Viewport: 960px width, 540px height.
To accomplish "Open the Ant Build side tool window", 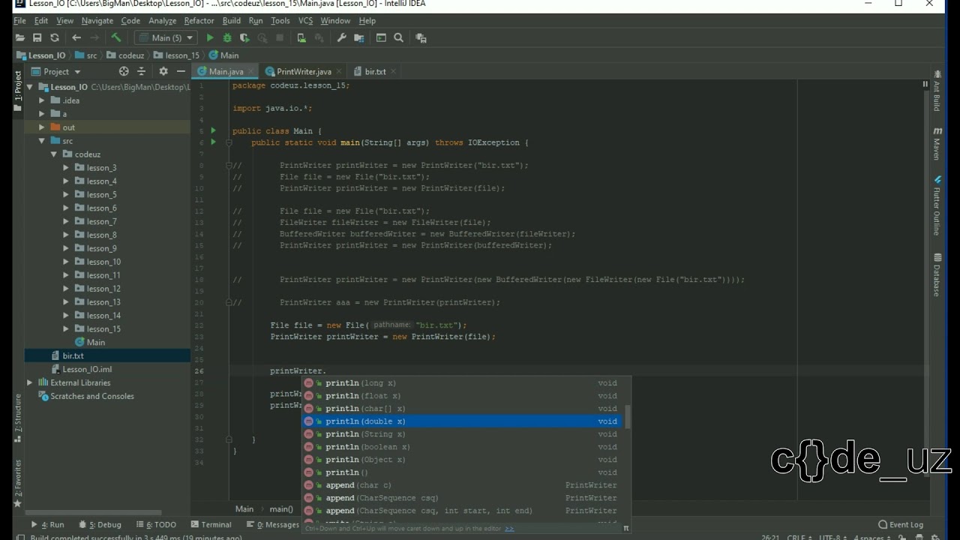I will point(937,91).
